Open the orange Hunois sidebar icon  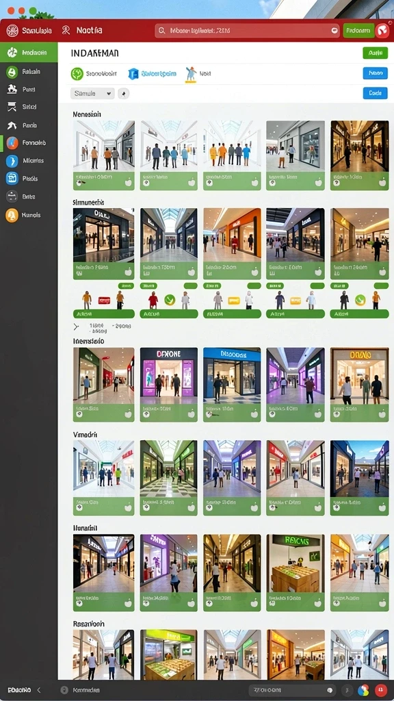12,216
